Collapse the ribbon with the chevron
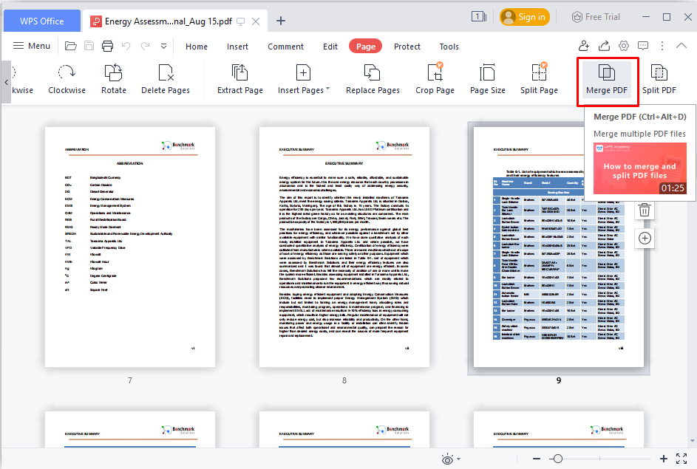 pos(681,46)
